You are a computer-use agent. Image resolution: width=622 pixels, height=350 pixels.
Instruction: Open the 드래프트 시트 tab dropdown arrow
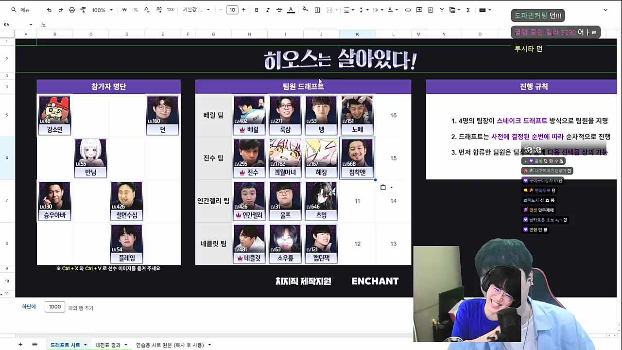pos(85,345)
